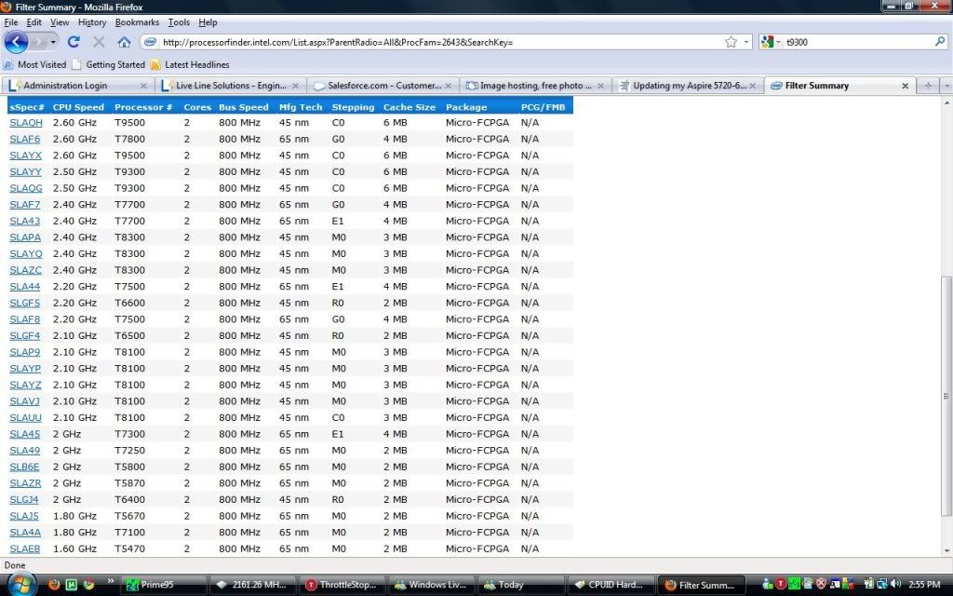The height and width of the screenshot is (596, 953).
Task: Launch Firefox from the quick launch bar
Action: [x=54, y=585]
